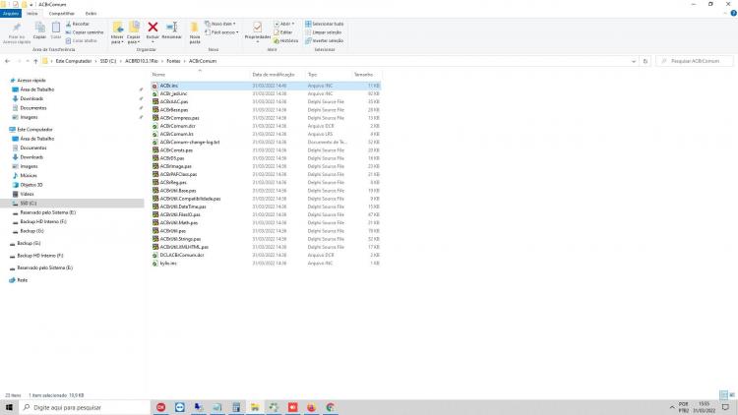Show hidden tray icons with the taskbar chevron
The image size is (738, 415).
[672, 407]
